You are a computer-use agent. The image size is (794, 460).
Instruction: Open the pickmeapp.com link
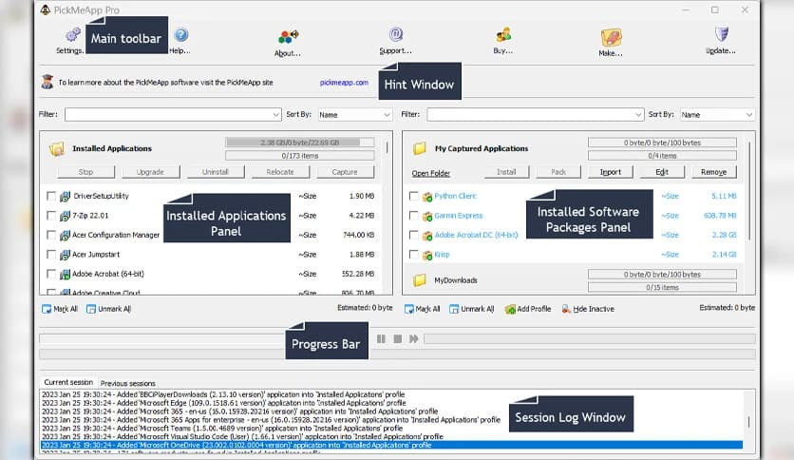tap(343, 83)
